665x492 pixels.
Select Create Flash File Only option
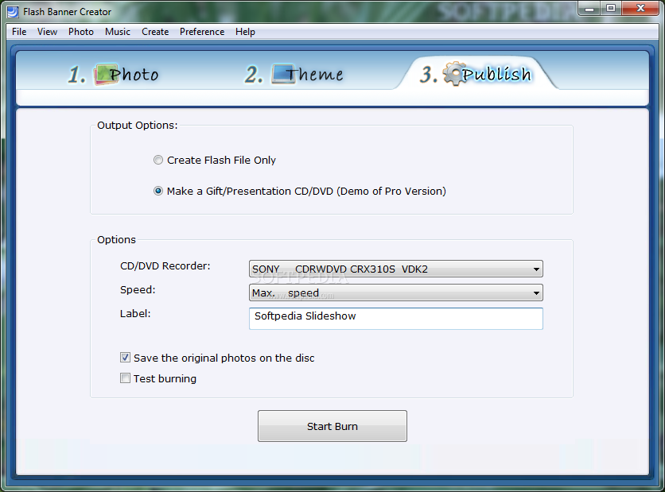click(x=158, y=161)
